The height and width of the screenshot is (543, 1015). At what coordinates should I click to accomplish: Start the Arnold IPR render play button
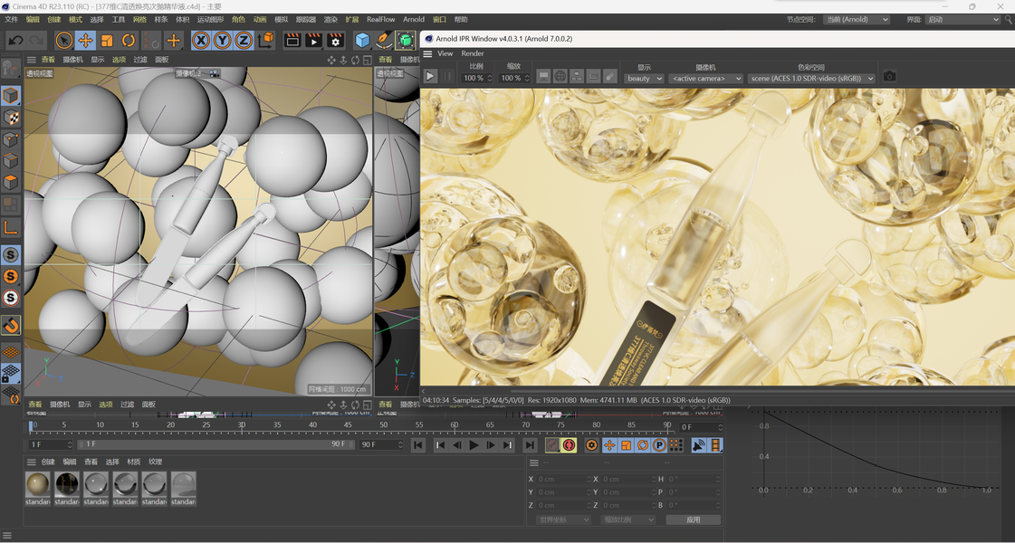[x=431, y=77]
